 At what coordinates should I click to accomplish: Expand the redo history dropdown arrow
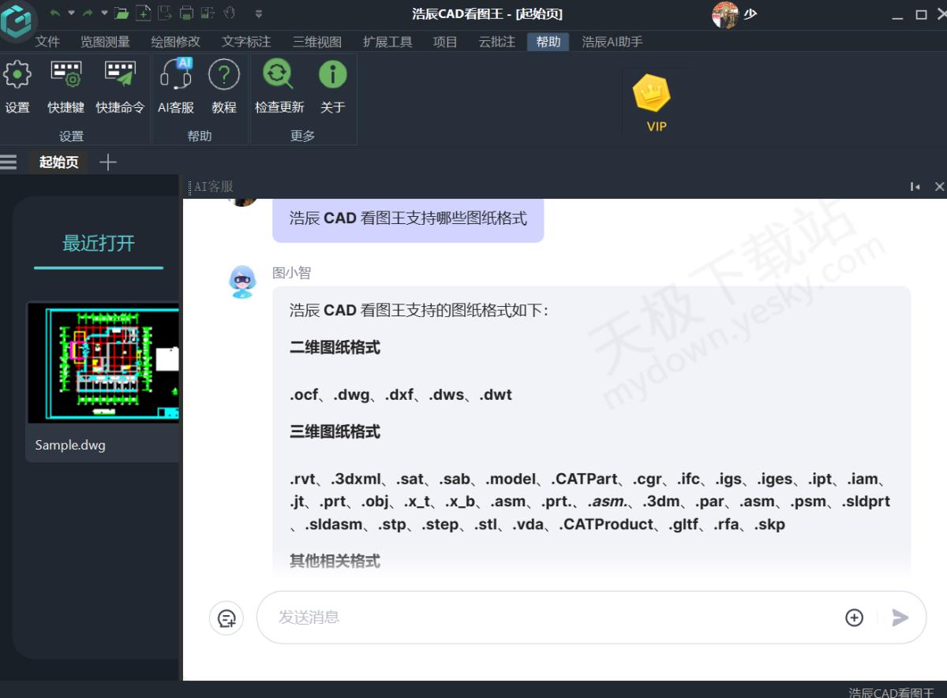[104, 13]
